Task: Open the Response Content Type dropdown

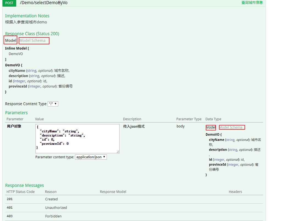Action: coord(53,104)
